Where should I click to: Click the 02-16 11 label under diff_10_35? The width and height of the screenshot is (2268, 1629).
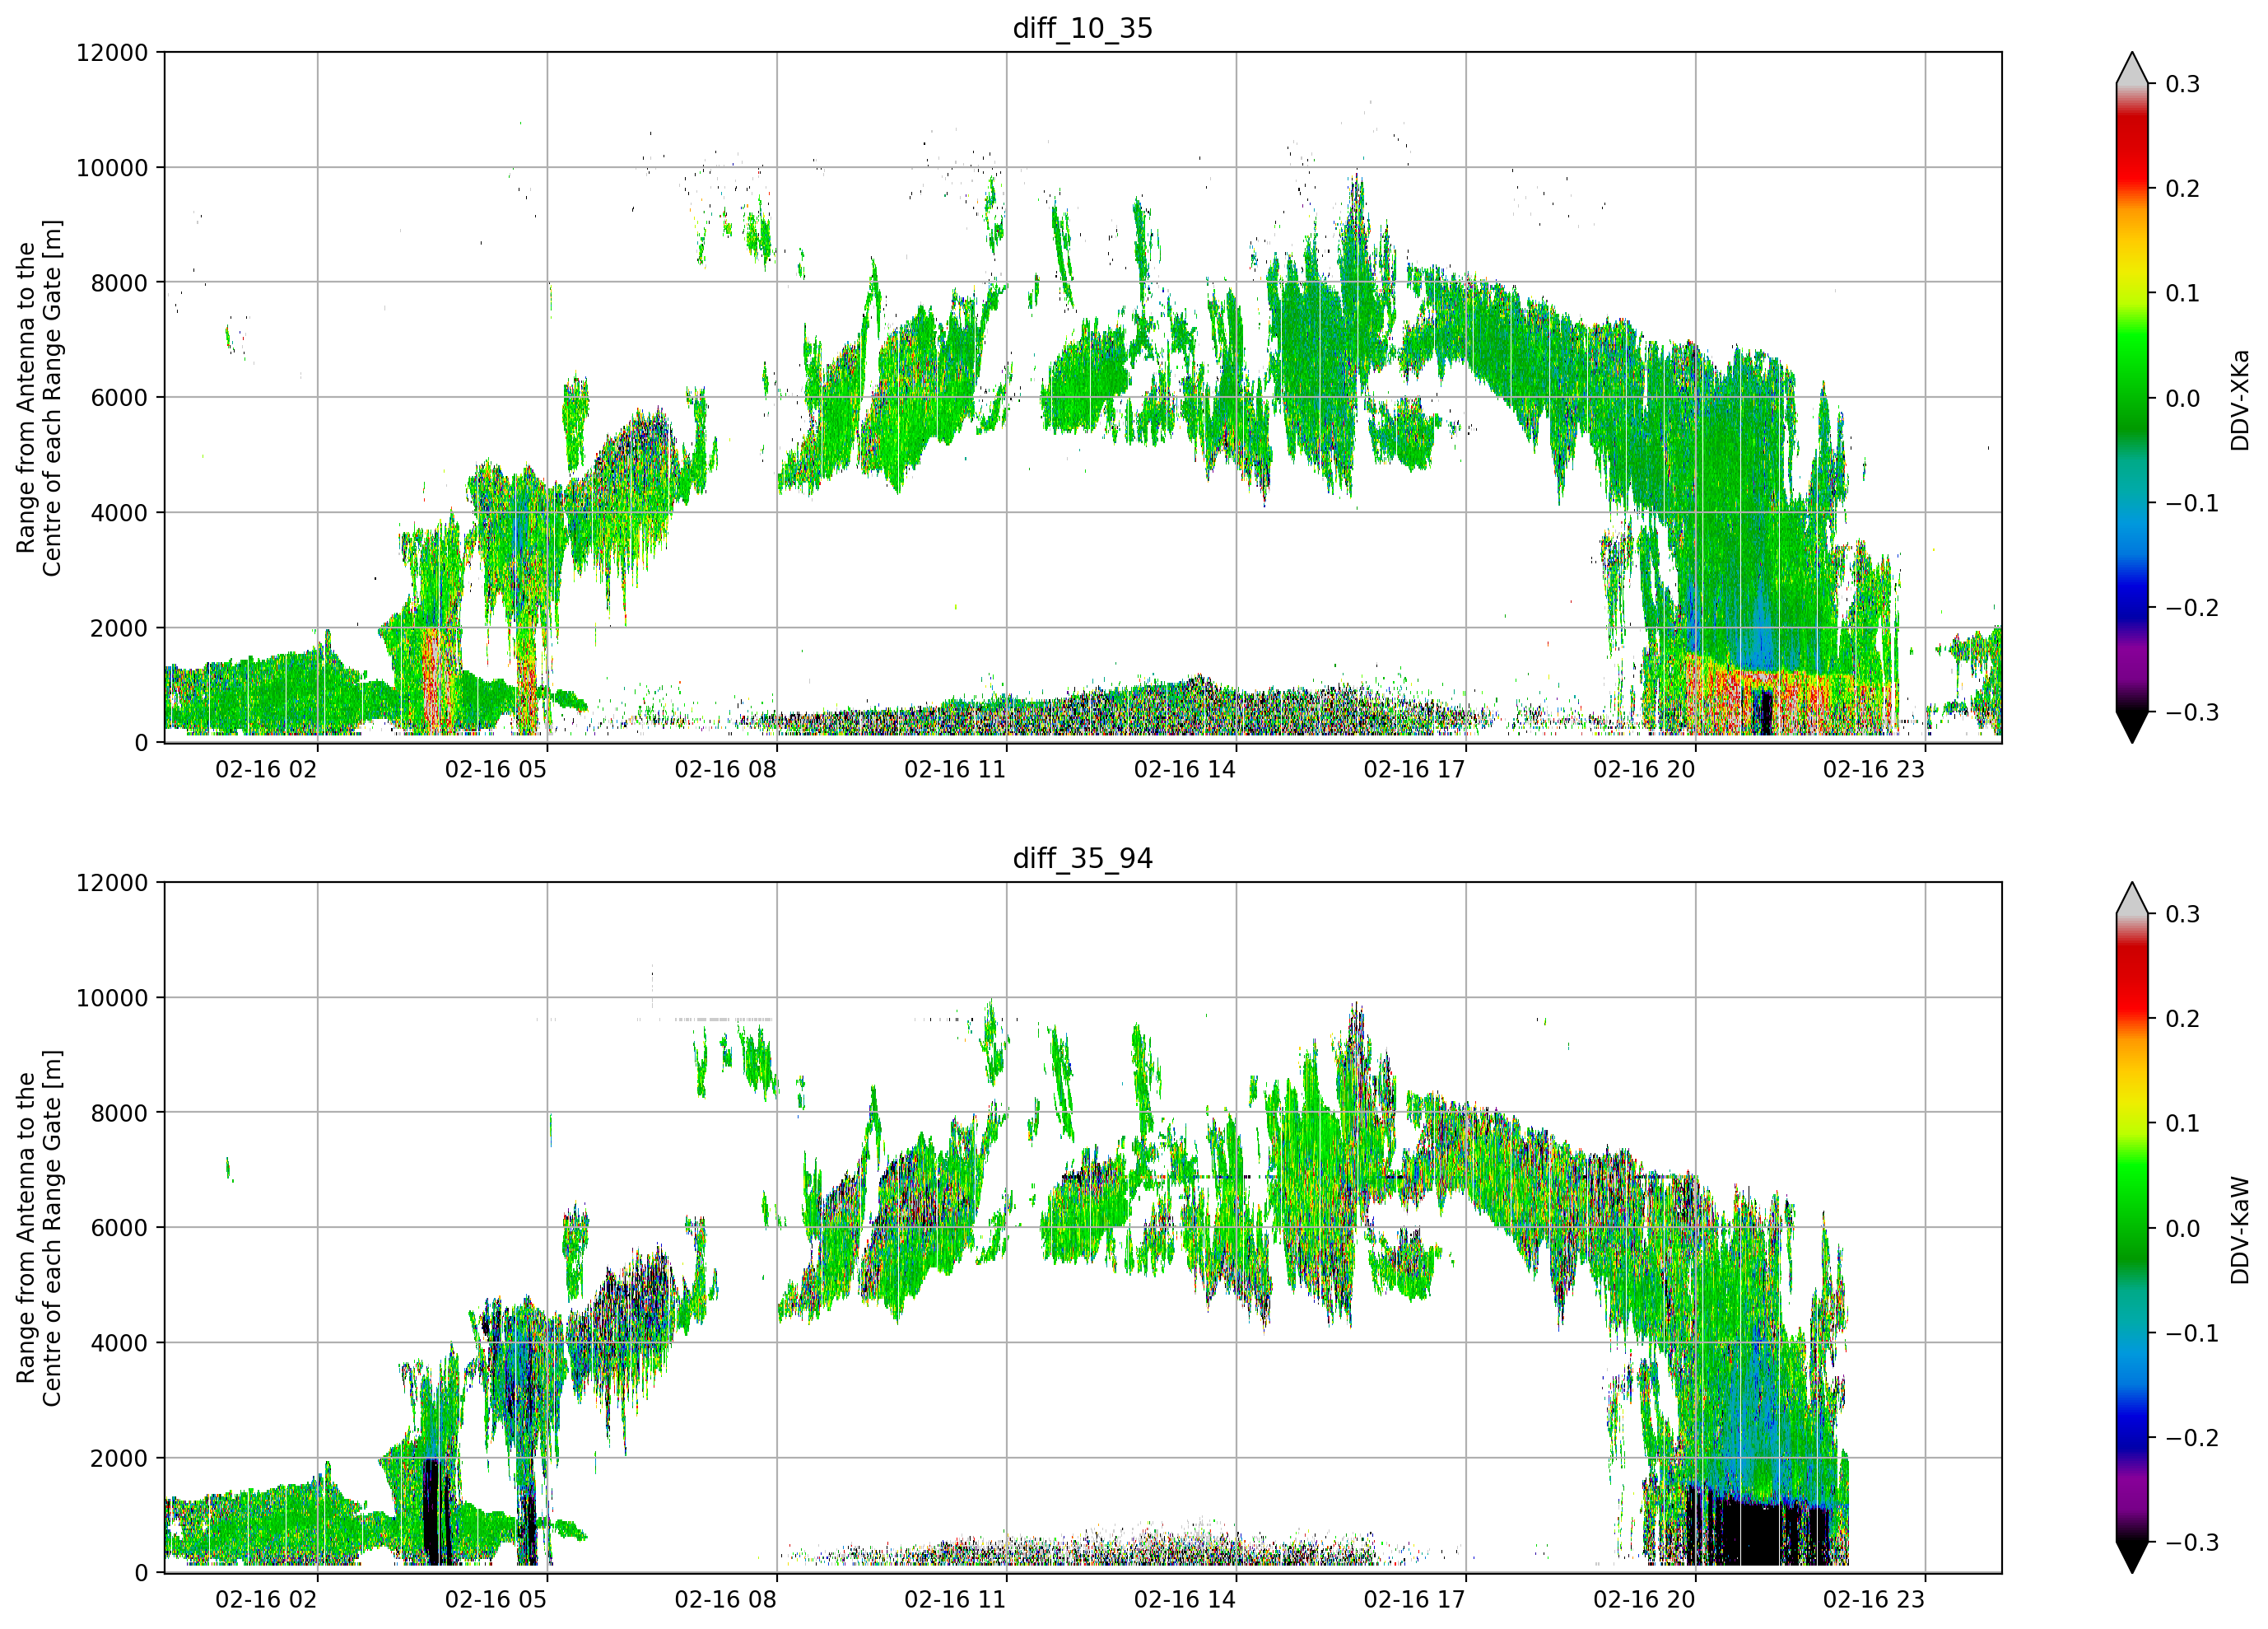click(x=955, y=769)
